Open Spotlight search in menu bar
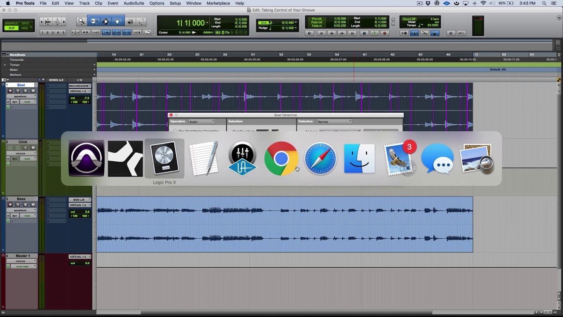Viewport: 563px width, 317px height. point(544,3)
